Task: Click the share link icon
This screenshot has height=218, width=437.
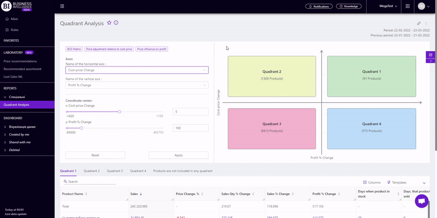Action: [x=419, y=23]
